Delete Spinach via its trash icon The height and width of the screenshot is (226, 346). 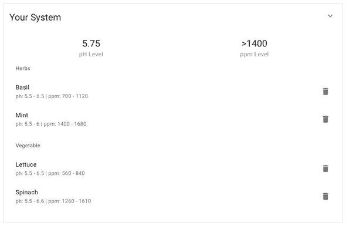tap(325, 197)
